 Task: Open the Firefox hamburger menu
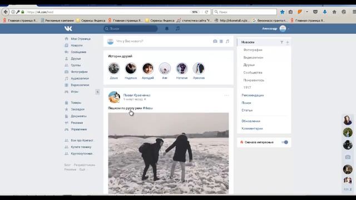[x=354, y=12]
